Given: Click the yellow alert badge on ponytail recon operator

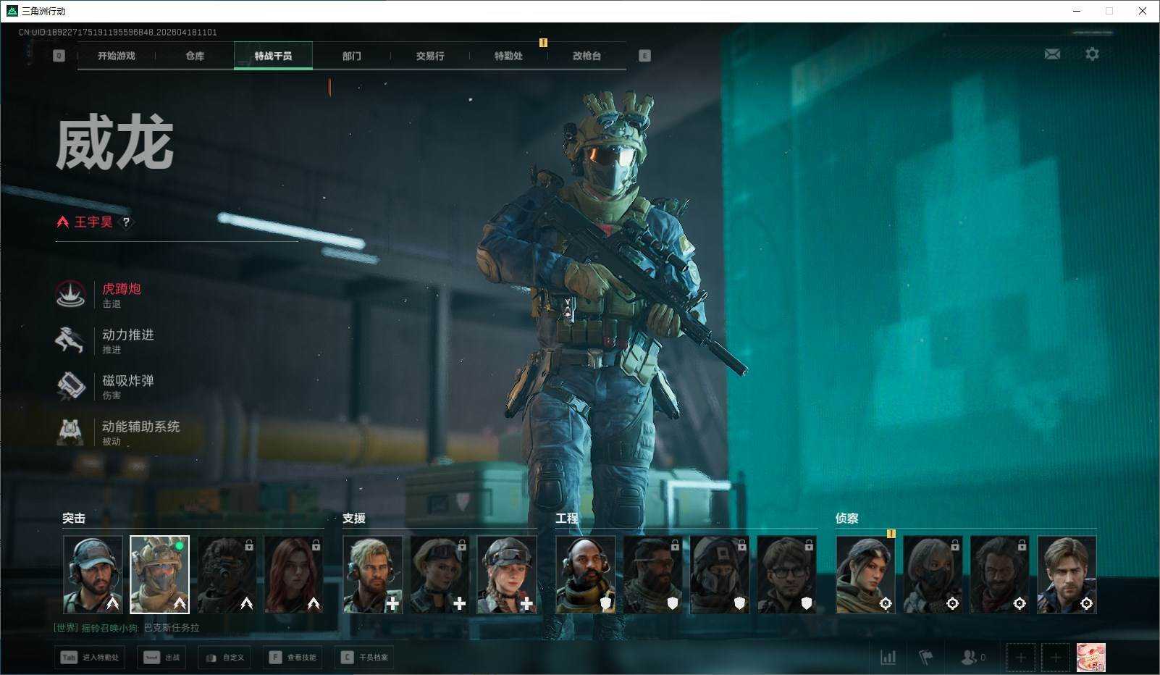Looking at the screenshot, I should [891, 534].
